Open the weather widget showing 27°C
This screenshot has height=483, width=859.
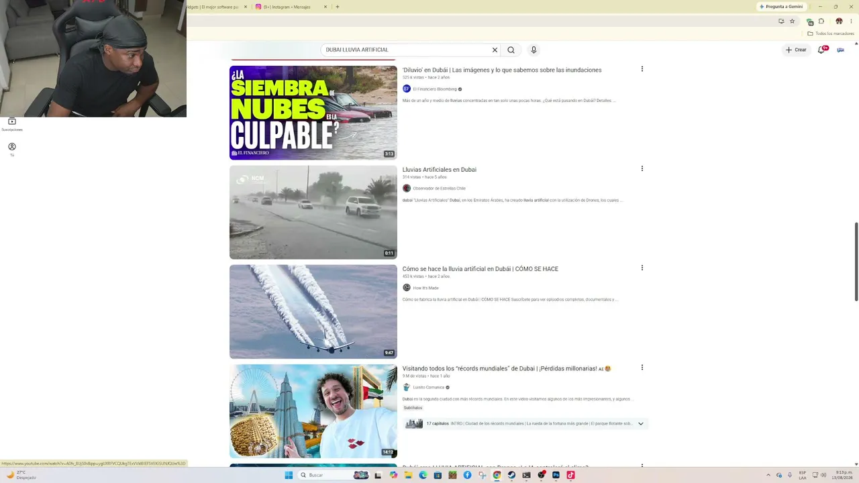click(20, 475)
